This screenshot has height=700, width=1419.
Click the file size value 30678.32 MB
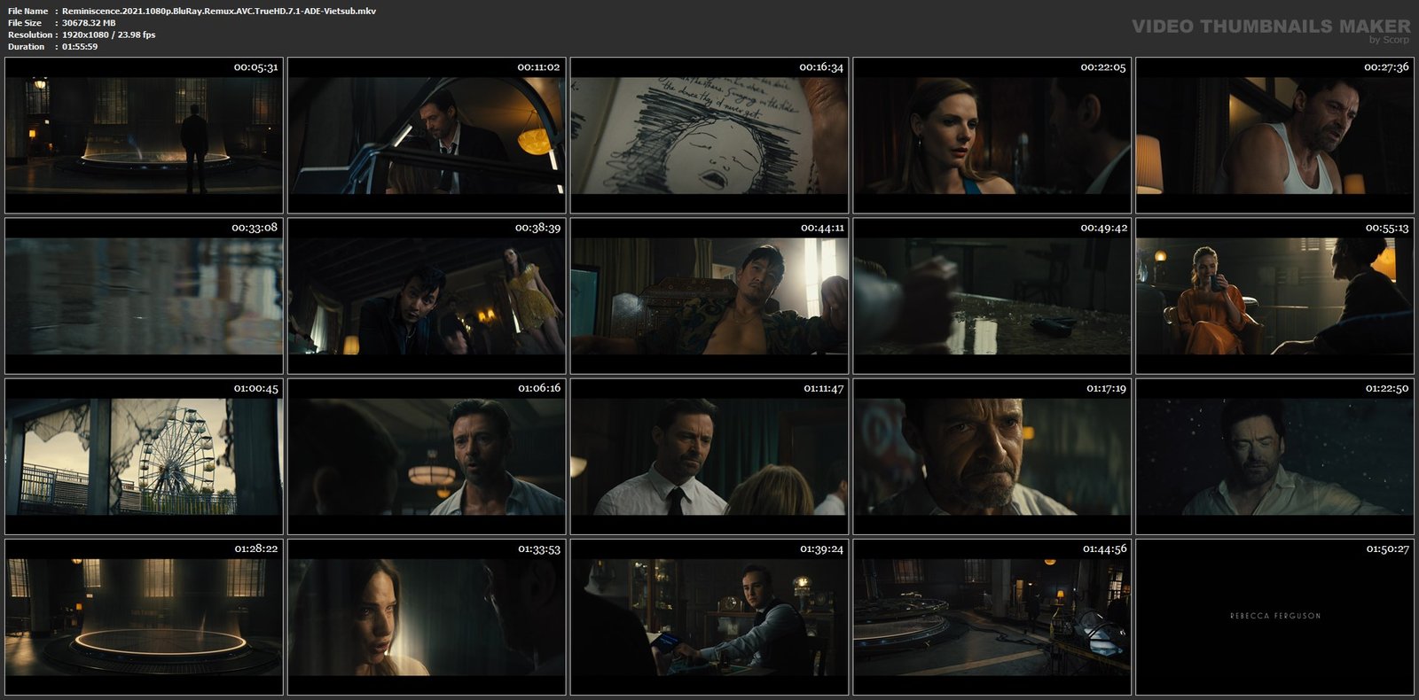click(89, 23)
